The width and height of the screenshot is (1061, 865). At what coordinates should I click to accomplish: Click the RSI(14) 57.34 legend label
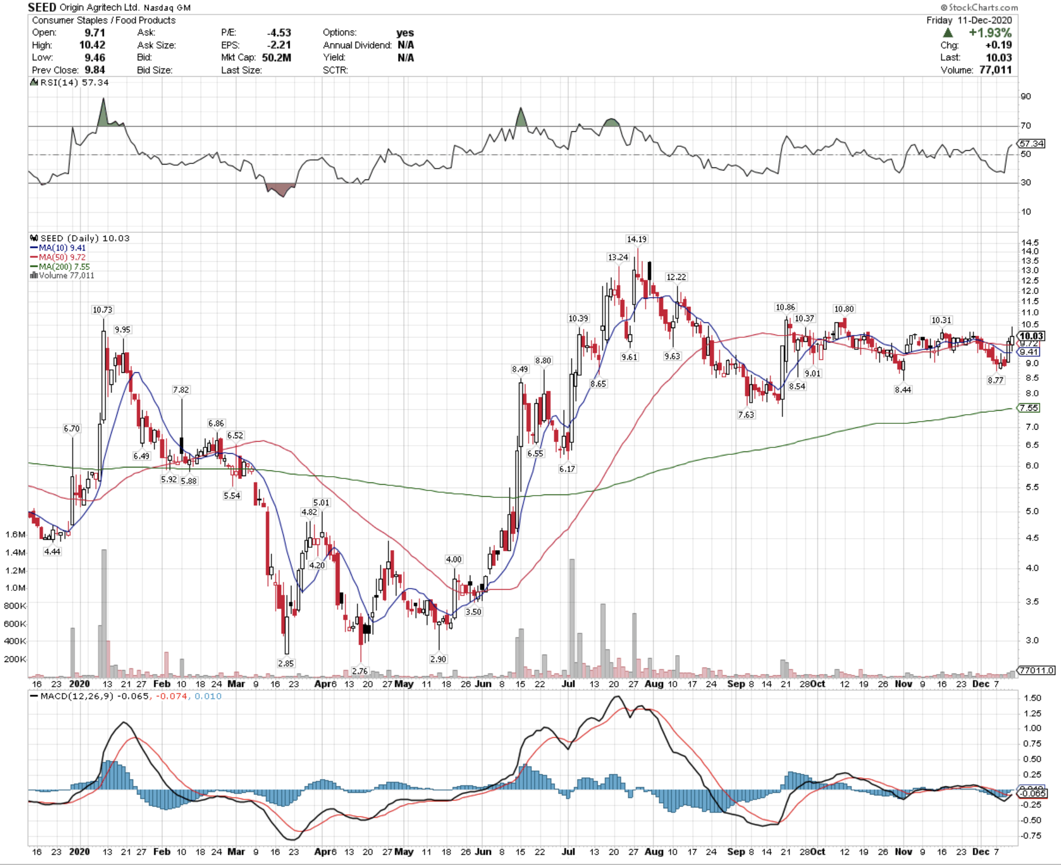pos(75,83)
